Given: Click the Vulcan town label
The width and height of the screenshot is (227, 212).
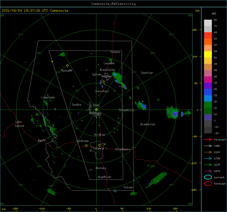Looking at the screenshot, I should tap(128, 187).
